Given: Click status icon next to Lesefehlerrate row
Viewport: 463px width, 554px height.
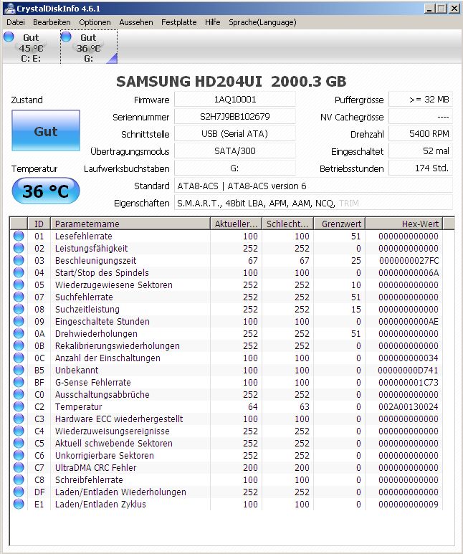Looking at the screenshot, I should click(18, 237).
